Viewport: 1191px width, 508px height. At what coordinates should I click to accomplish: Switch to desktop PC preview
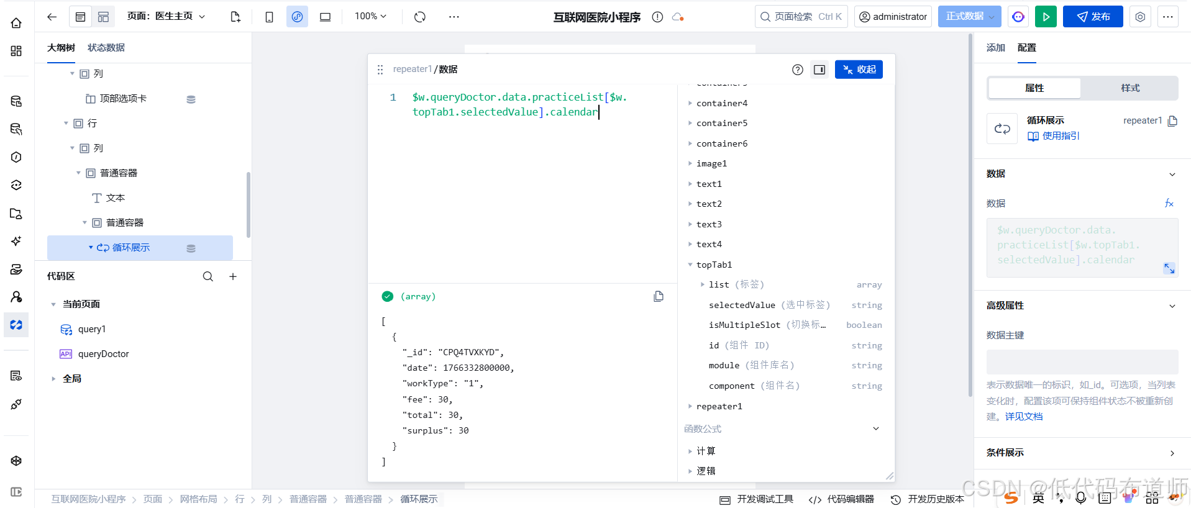(x=325, y=17)
